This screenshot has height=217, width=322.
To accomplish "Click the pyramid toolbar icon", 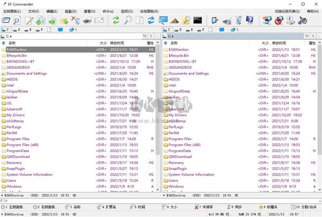I will pyautogui.click(x=174, y=21).
